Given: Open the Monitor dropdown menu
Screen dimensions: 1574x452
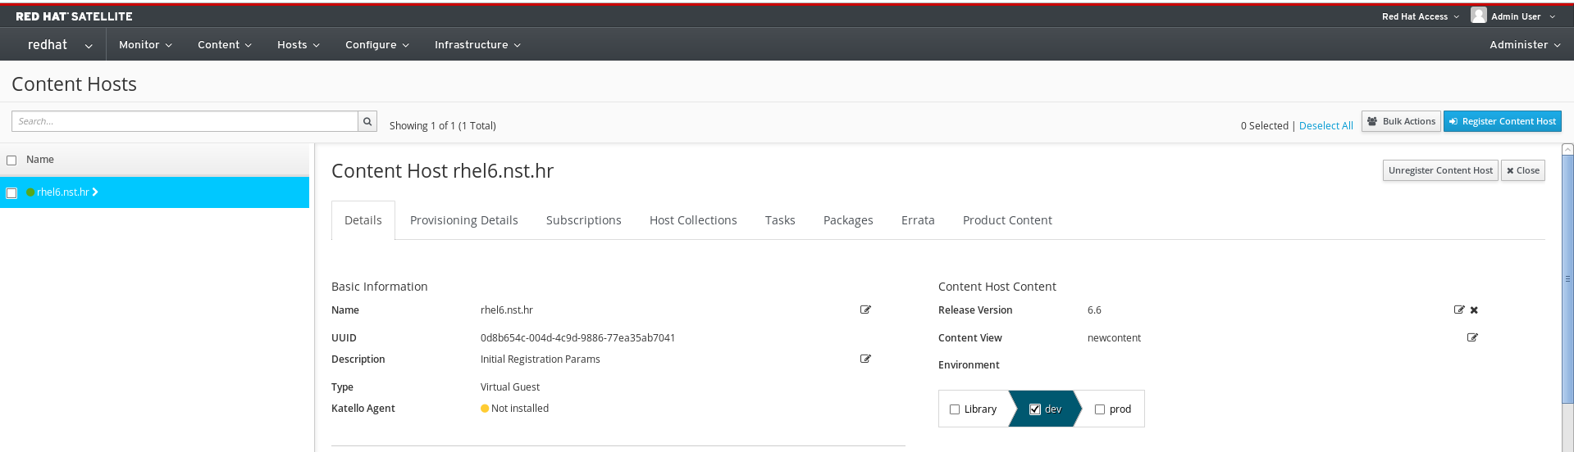Looking at the screenshot, I should [145, 45].
